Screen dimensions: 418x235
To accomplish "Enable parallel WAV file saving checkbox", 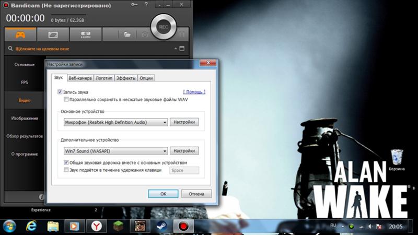I will pyautogui.click(x=66, y=99).
